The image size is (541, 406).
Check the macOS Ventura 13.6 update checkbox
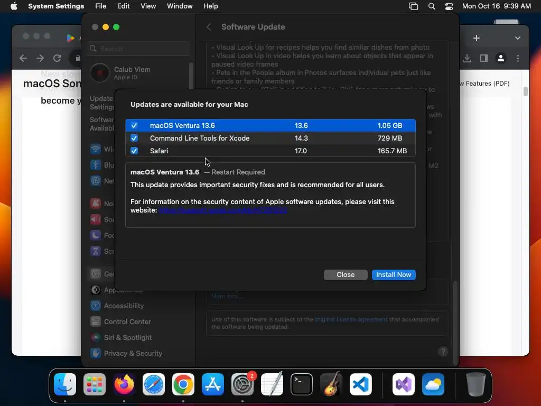pos(134,125)
